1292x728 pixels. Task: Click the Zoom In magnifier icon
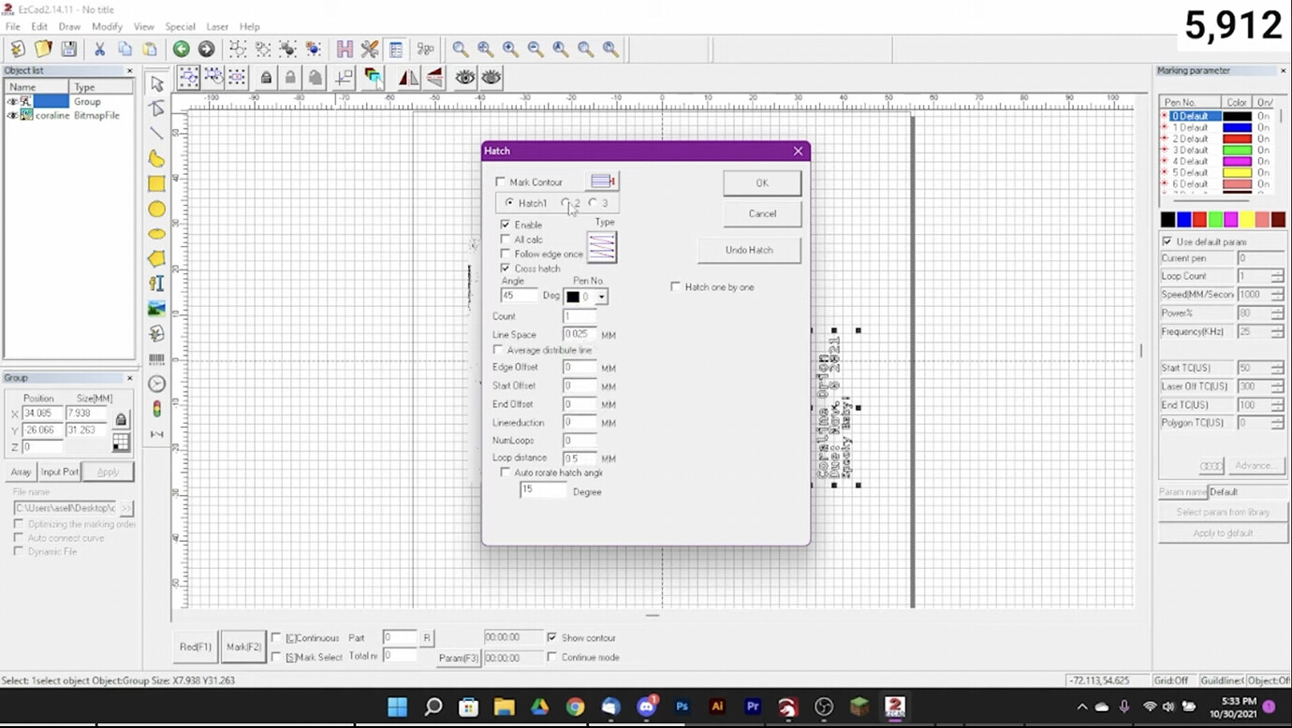click(x=511, y=49)
